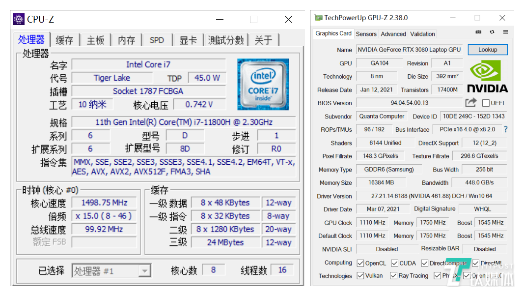Click the Digital Signature WHQL field
Screen dimensions: 524x296
click(483, 209)
